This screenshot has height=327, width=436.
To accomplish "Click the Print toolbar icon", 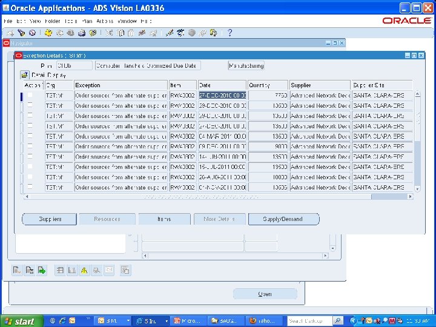I will click(x=82, y=33).
